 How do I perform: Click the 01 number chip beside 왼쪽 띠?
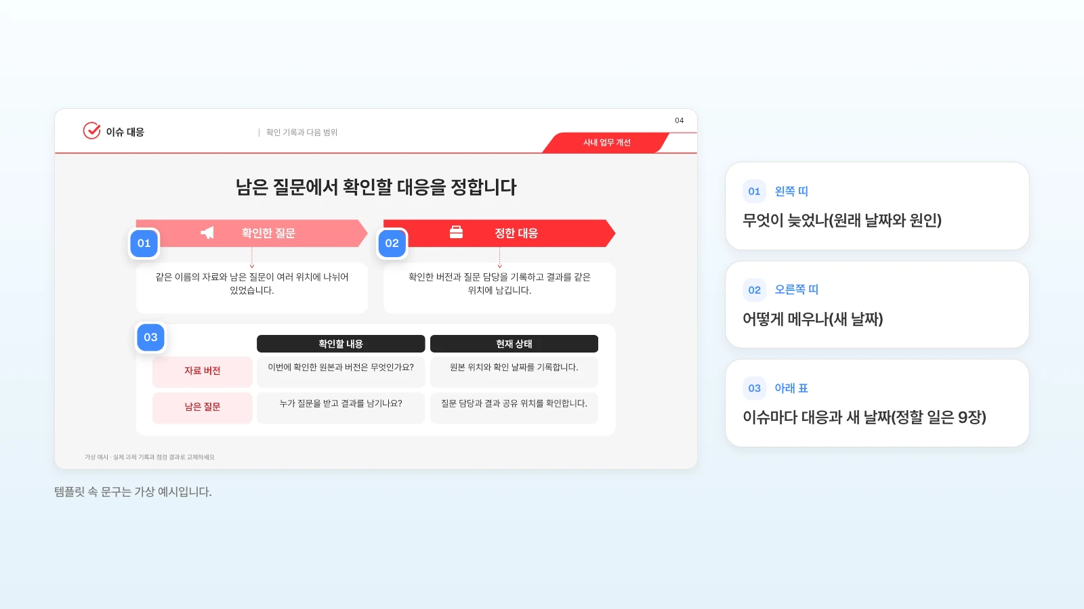coord(754,191)
